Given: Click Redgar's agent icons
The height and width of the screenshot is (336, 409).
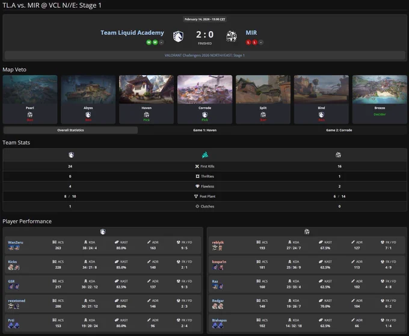Looking at the screenshot, I should tap(218, 306).
